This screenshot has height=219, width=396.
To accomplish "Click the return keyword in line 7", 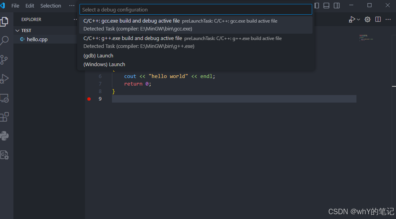I will pos(133,84).
